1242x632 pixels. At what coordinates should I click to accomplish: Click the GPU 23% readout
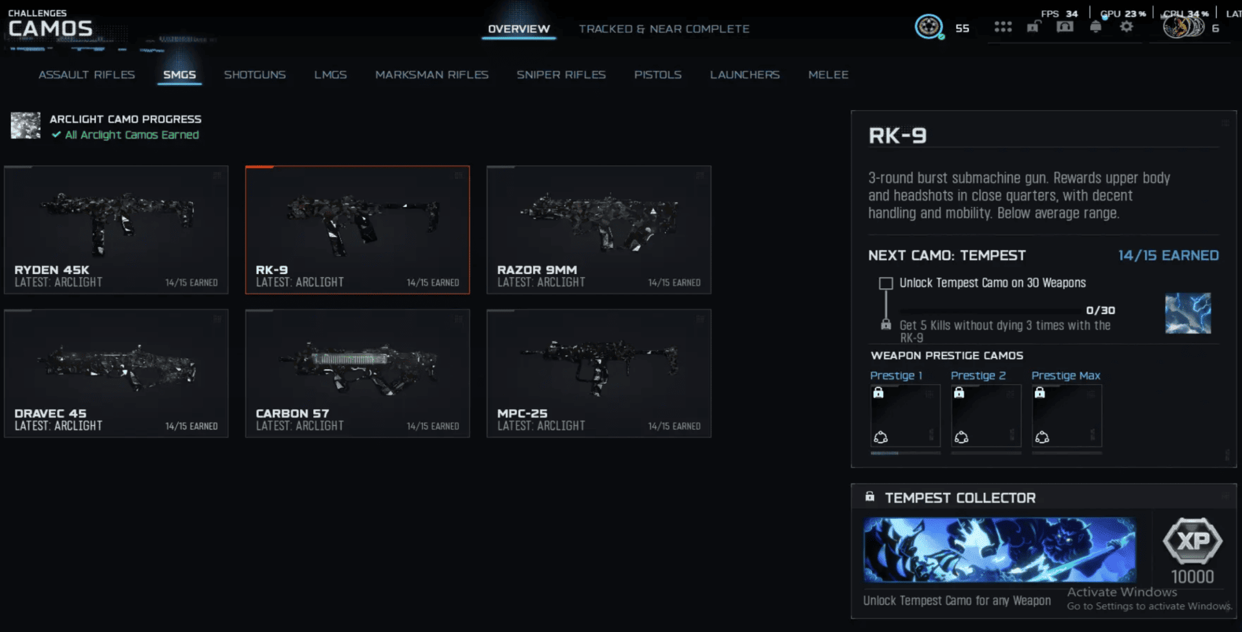[x=1123, y=14]
